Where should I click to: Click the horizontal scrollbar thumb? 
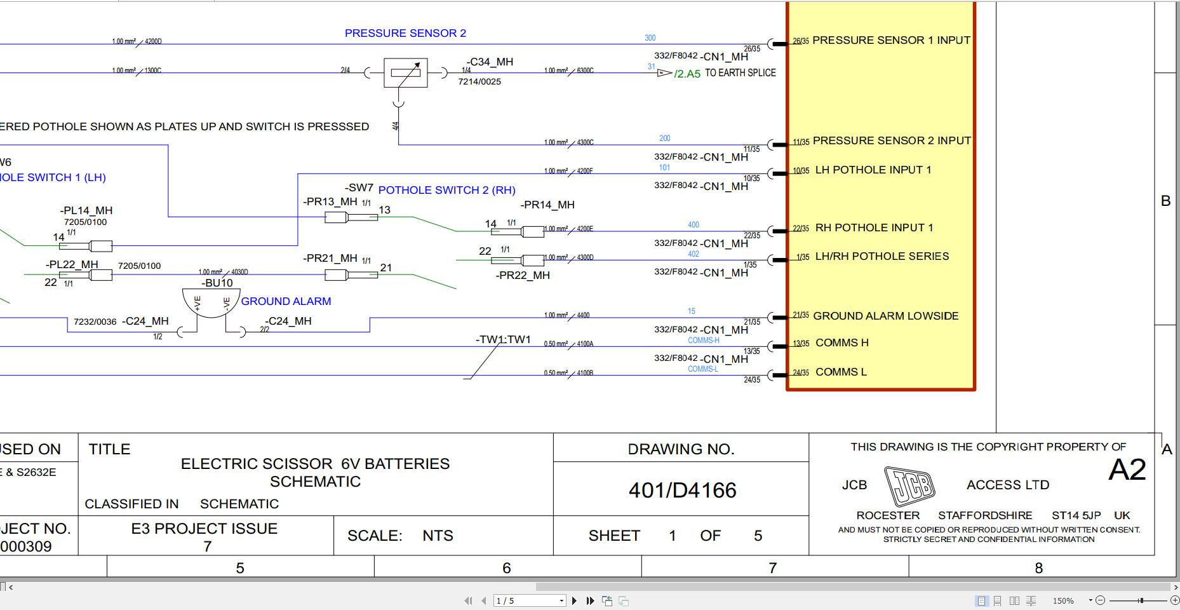tap(854, 587)
